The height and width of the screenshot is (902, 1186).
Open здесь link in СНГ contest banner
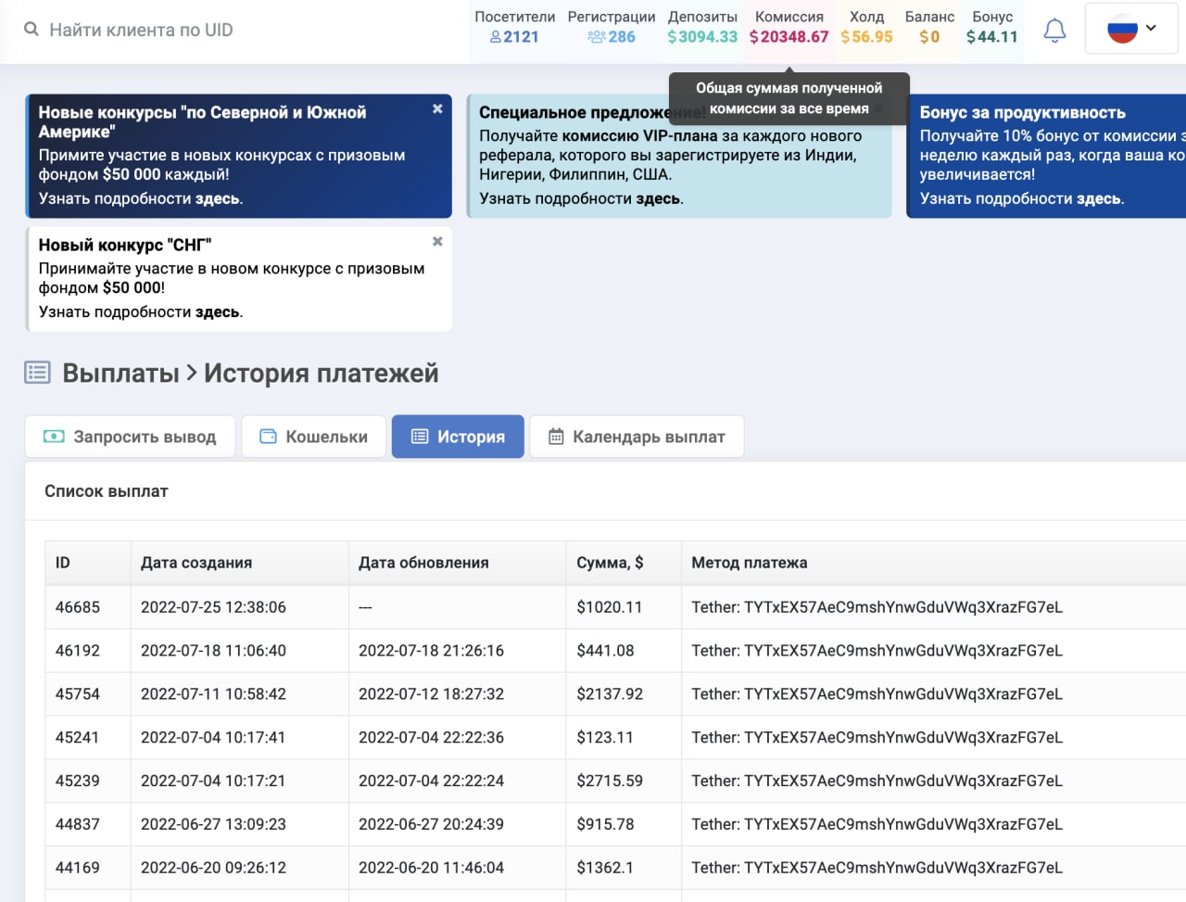click(217, 311)
